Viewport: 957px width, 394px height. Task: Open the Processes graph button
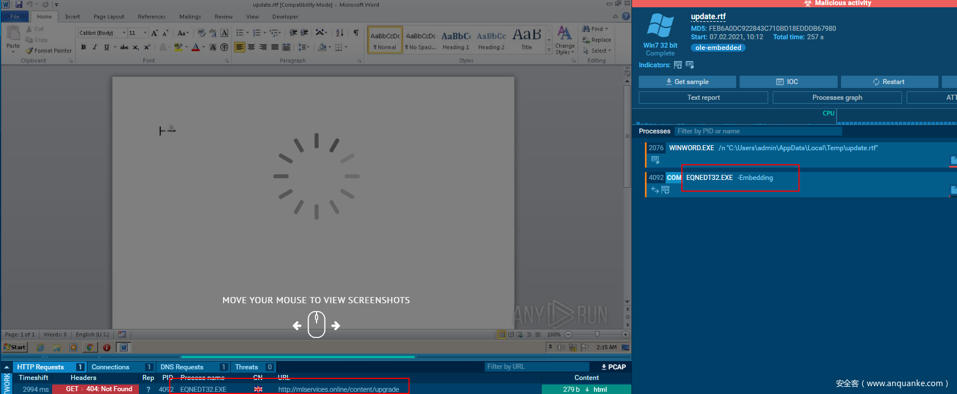point(837,98)
